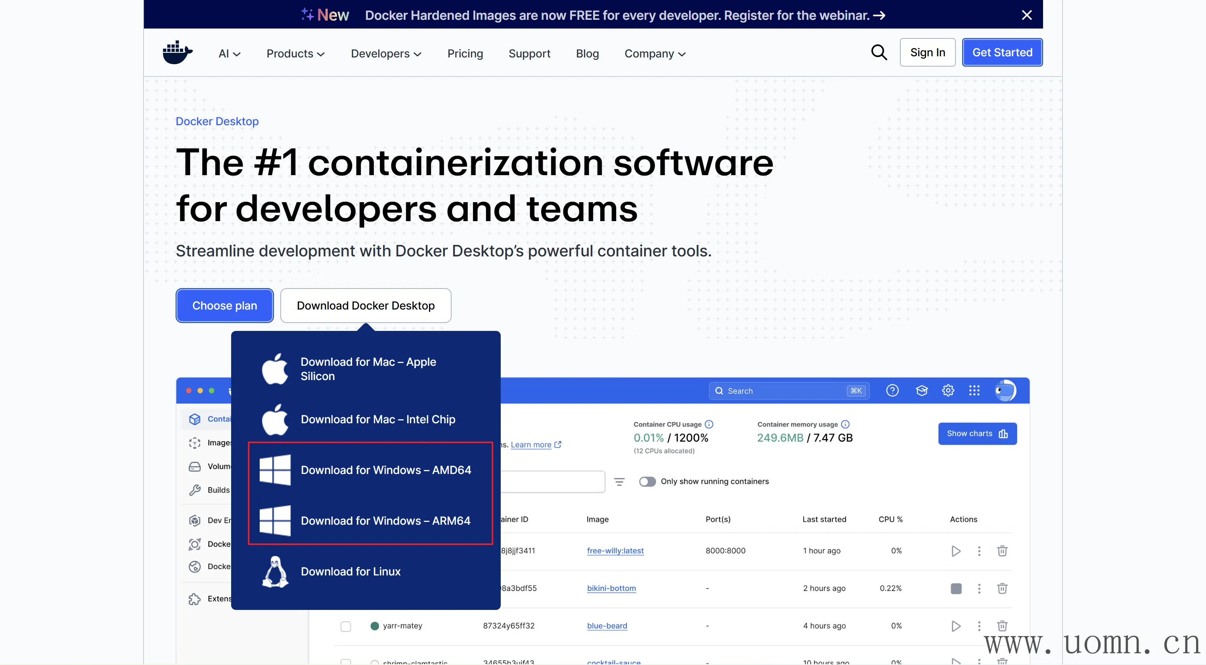Click the Choose plan button

225,306
